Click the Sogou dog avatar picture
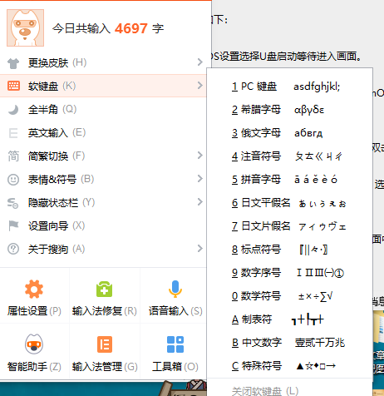This screenshot has height=396, width=384. [x=25, y=27]
